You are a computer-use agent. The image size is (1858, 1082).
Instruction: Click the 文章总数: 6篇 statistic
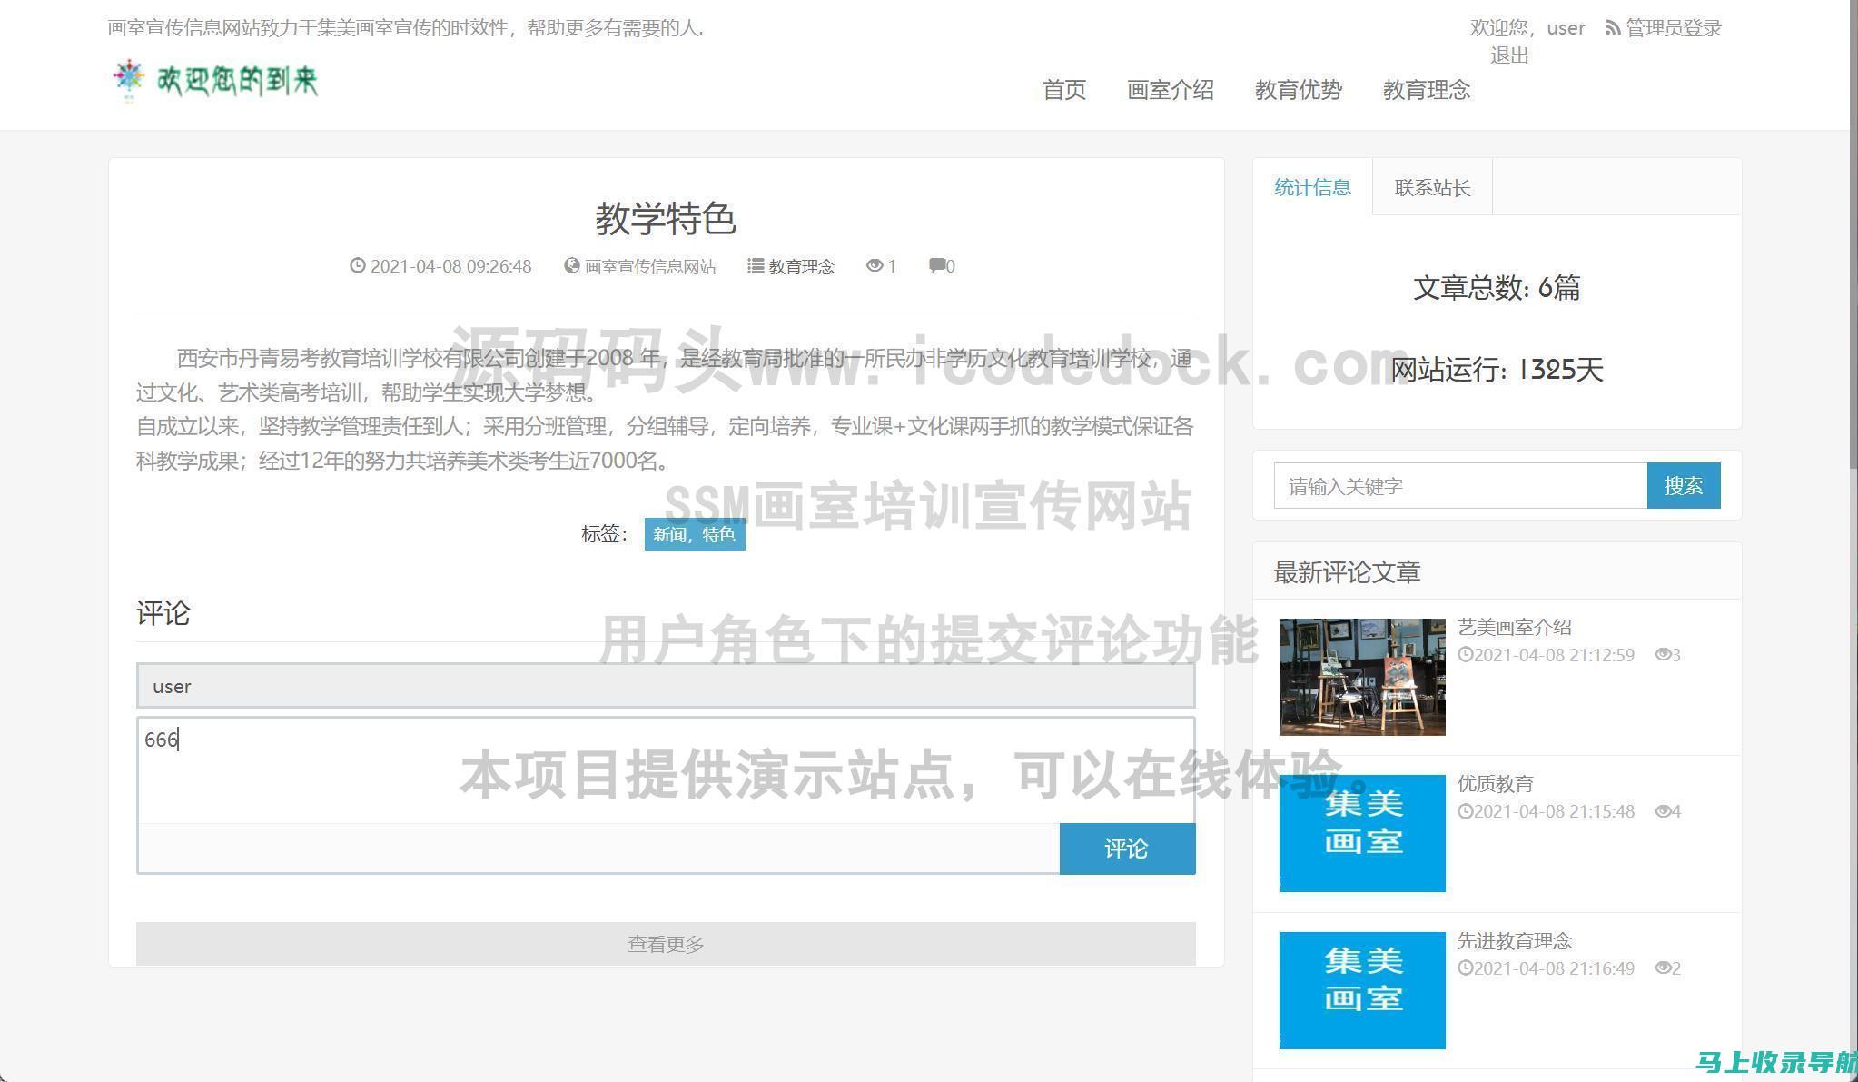[1497, 287]
